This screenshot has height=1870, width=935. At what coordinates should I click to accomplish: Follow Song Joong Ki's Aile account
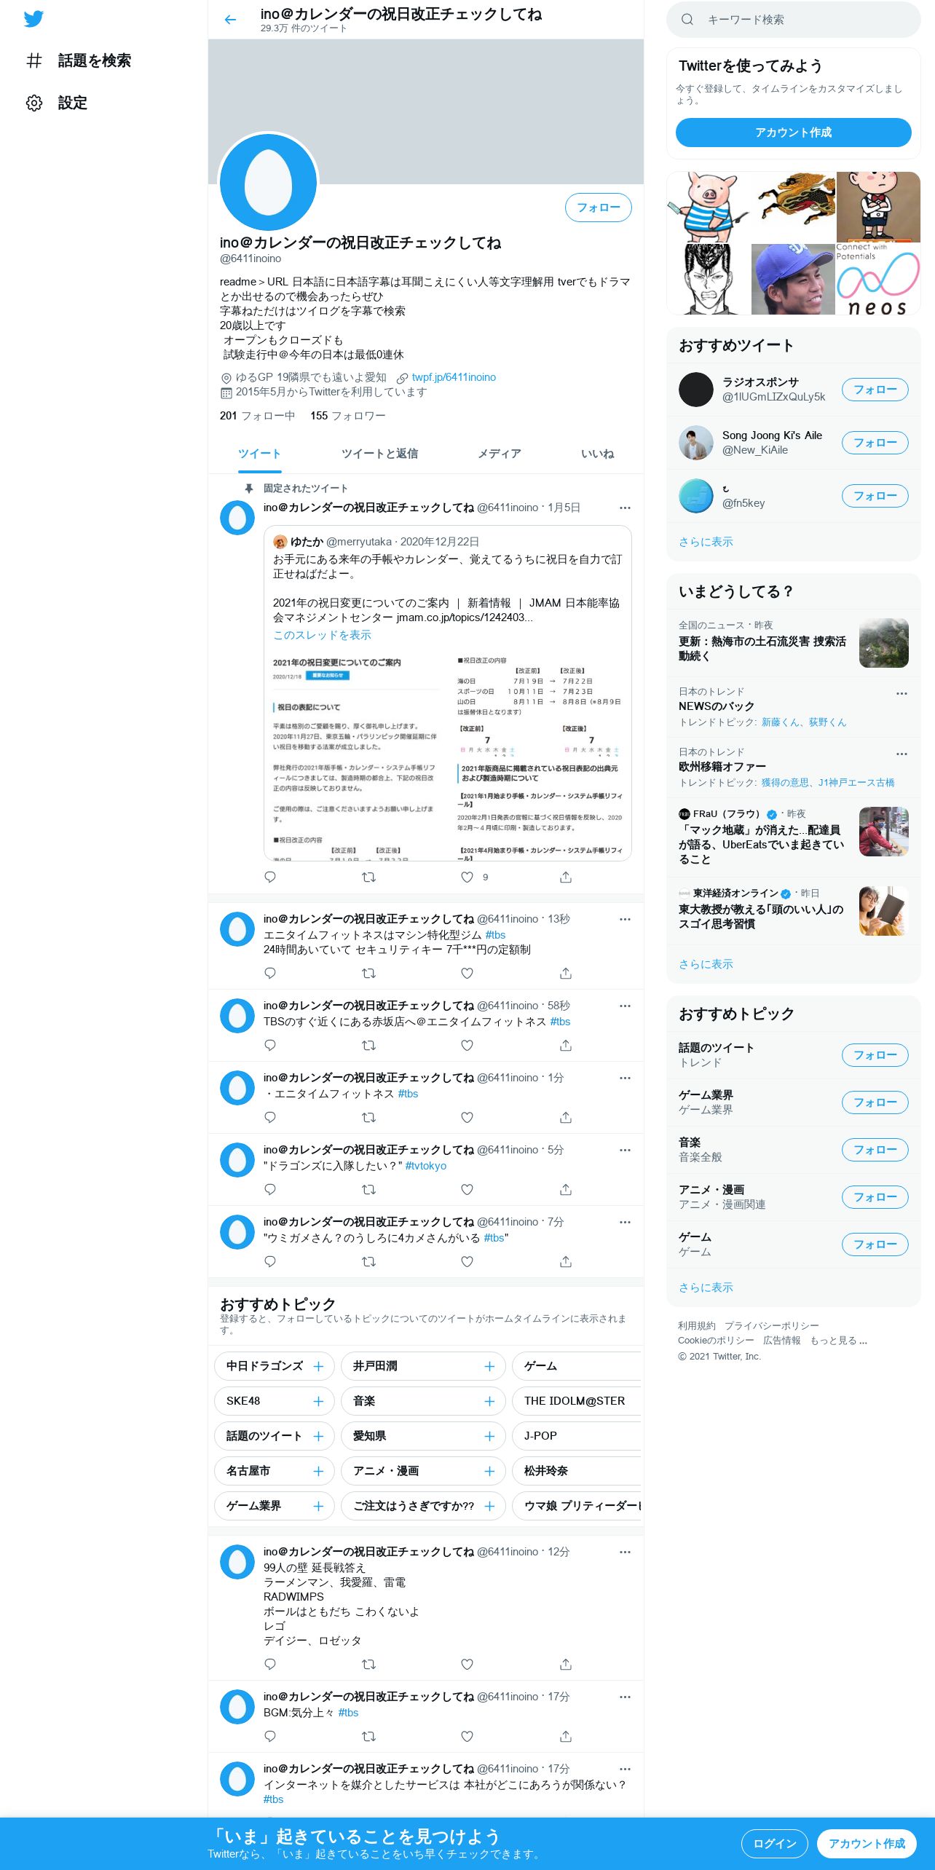click(x=875, y=443)
